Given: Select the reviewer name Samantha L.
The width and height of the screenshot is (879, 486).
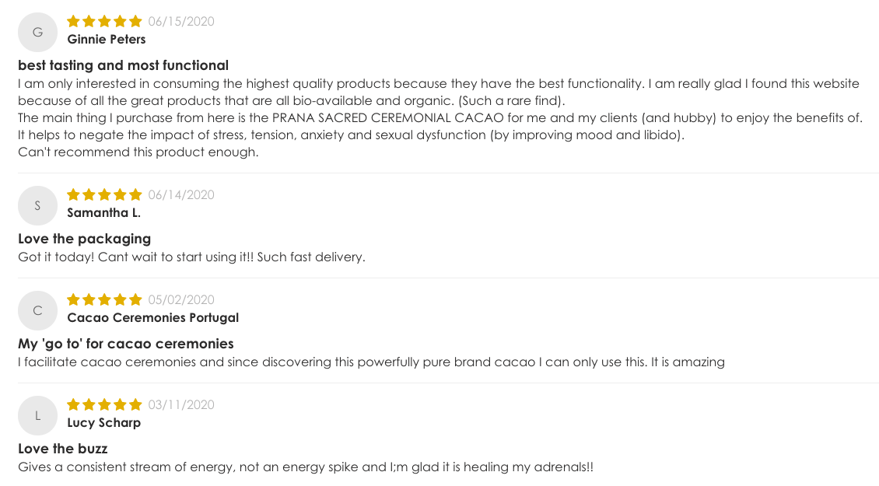Looking at the screenshot, I should [103, 212].
